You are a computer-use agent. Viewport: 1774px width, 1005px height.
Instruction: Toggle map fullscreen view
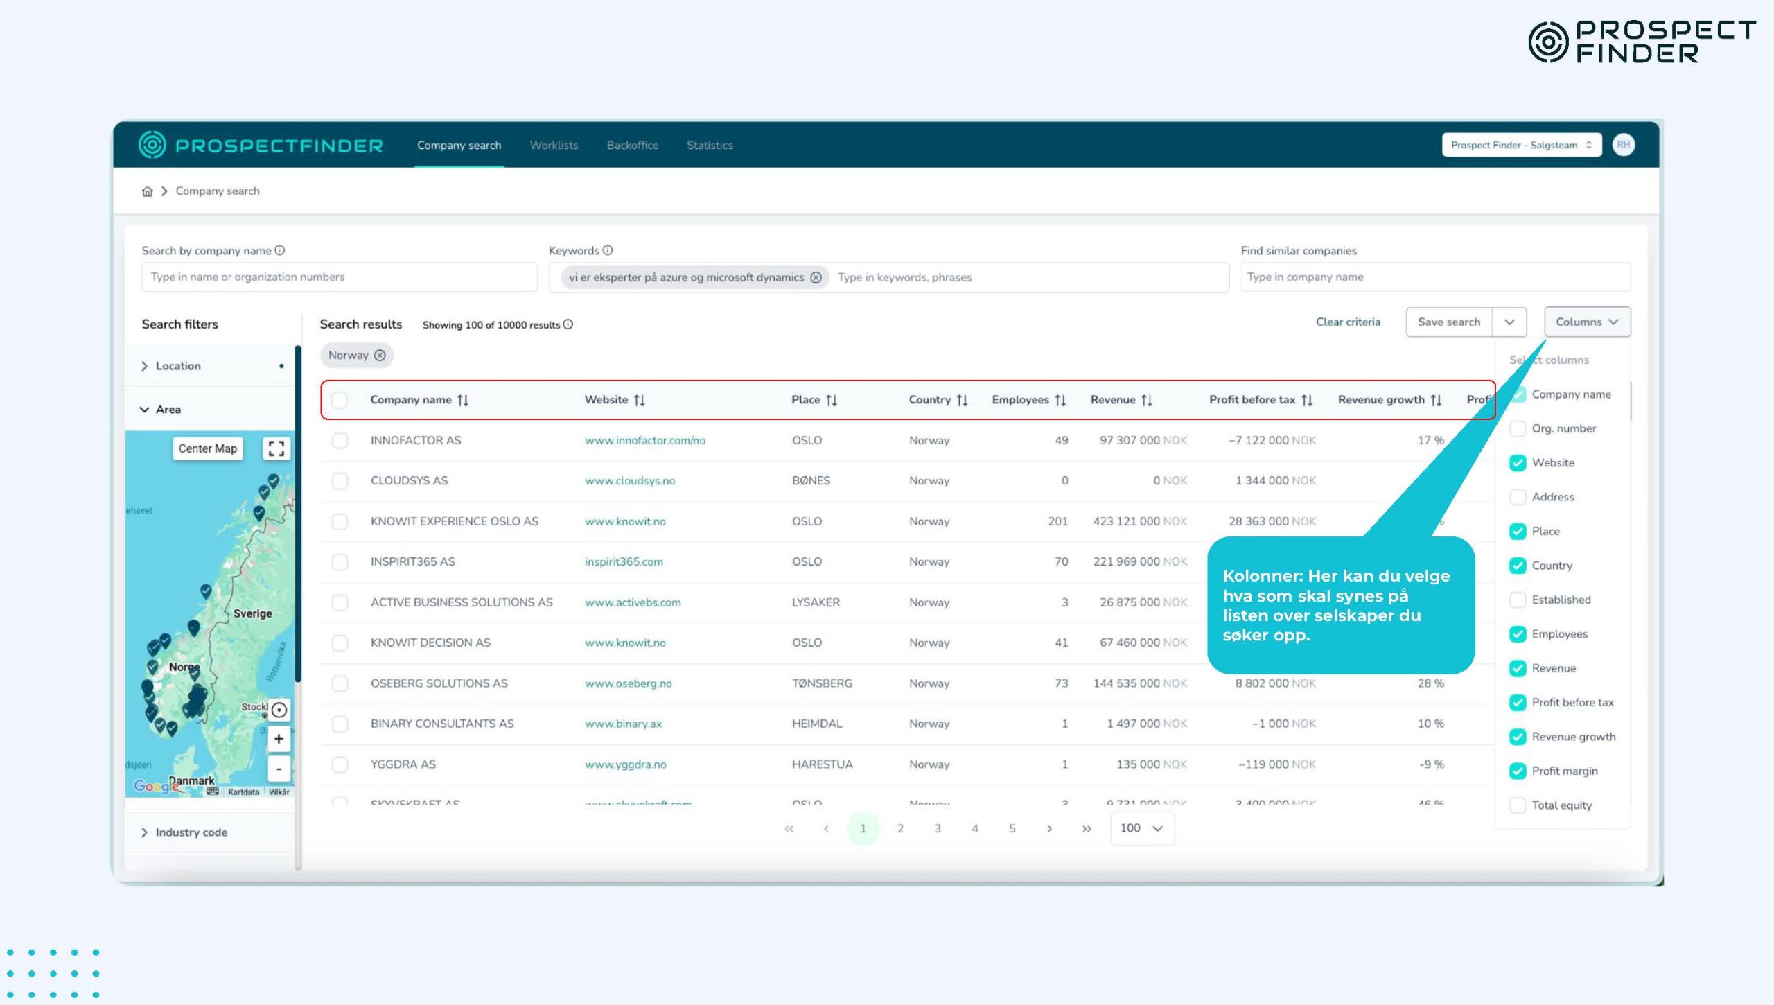(276, 448)
